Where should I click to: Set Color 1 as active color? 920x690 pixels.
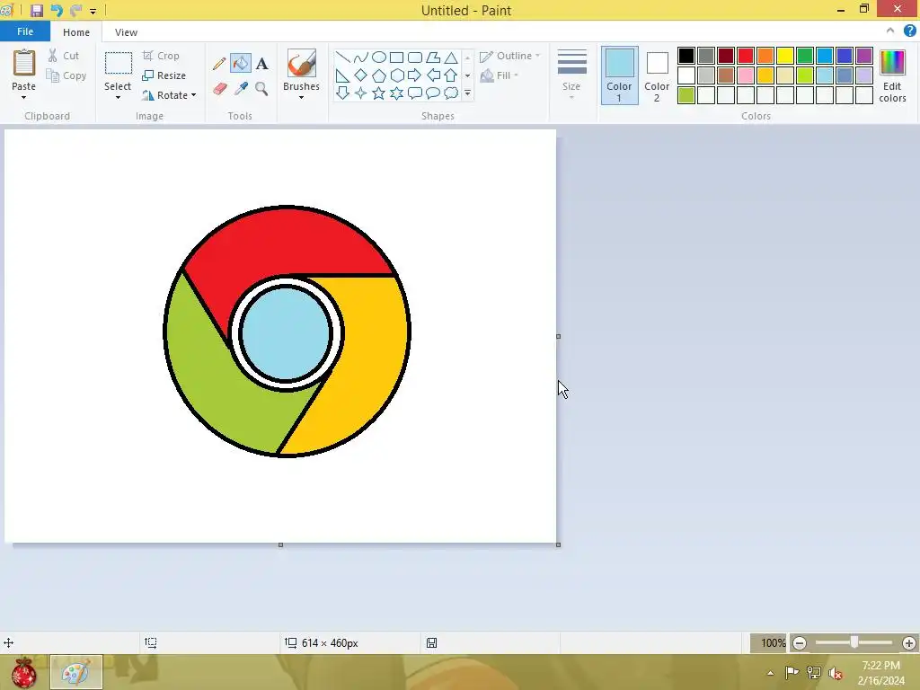tap(619, 75)
